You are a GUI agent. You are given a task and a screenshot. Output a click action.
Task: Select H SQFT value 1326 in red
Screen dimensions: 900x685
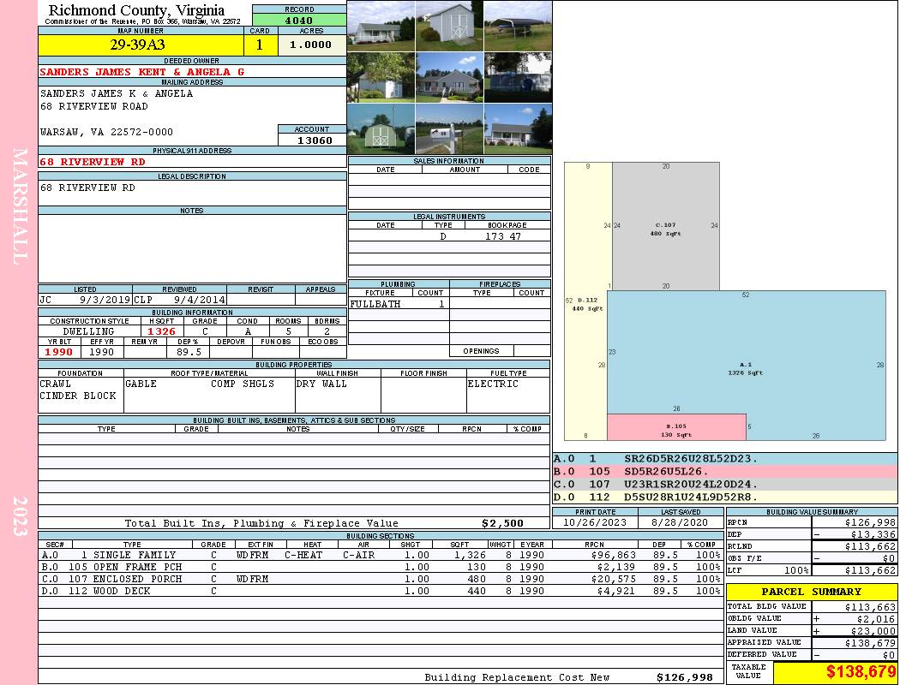(x=161, y=331)
